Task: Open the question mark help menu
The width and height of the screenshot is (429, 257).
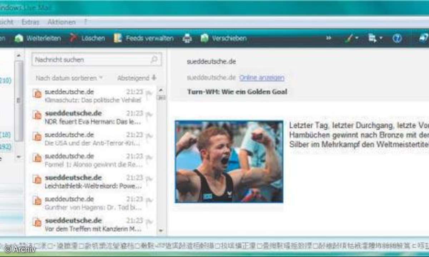Action: (x=85, y=22)
